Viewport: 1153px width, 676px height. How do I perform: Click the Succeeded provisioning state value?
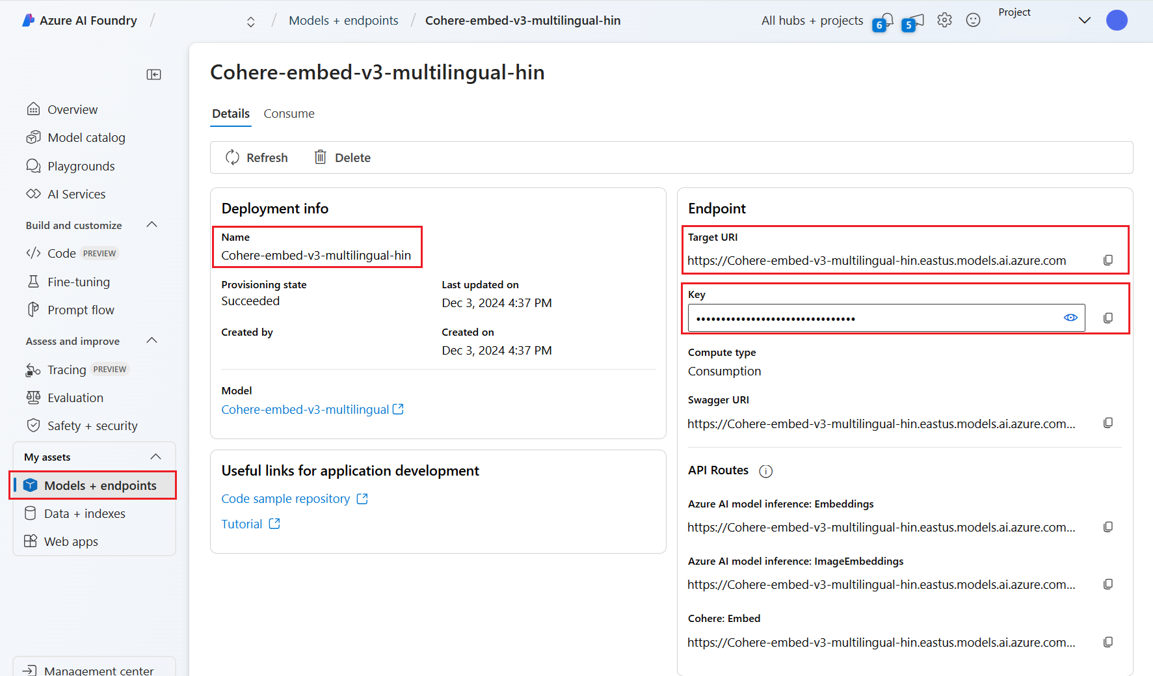pyautogui.click(x=250, y=301)
